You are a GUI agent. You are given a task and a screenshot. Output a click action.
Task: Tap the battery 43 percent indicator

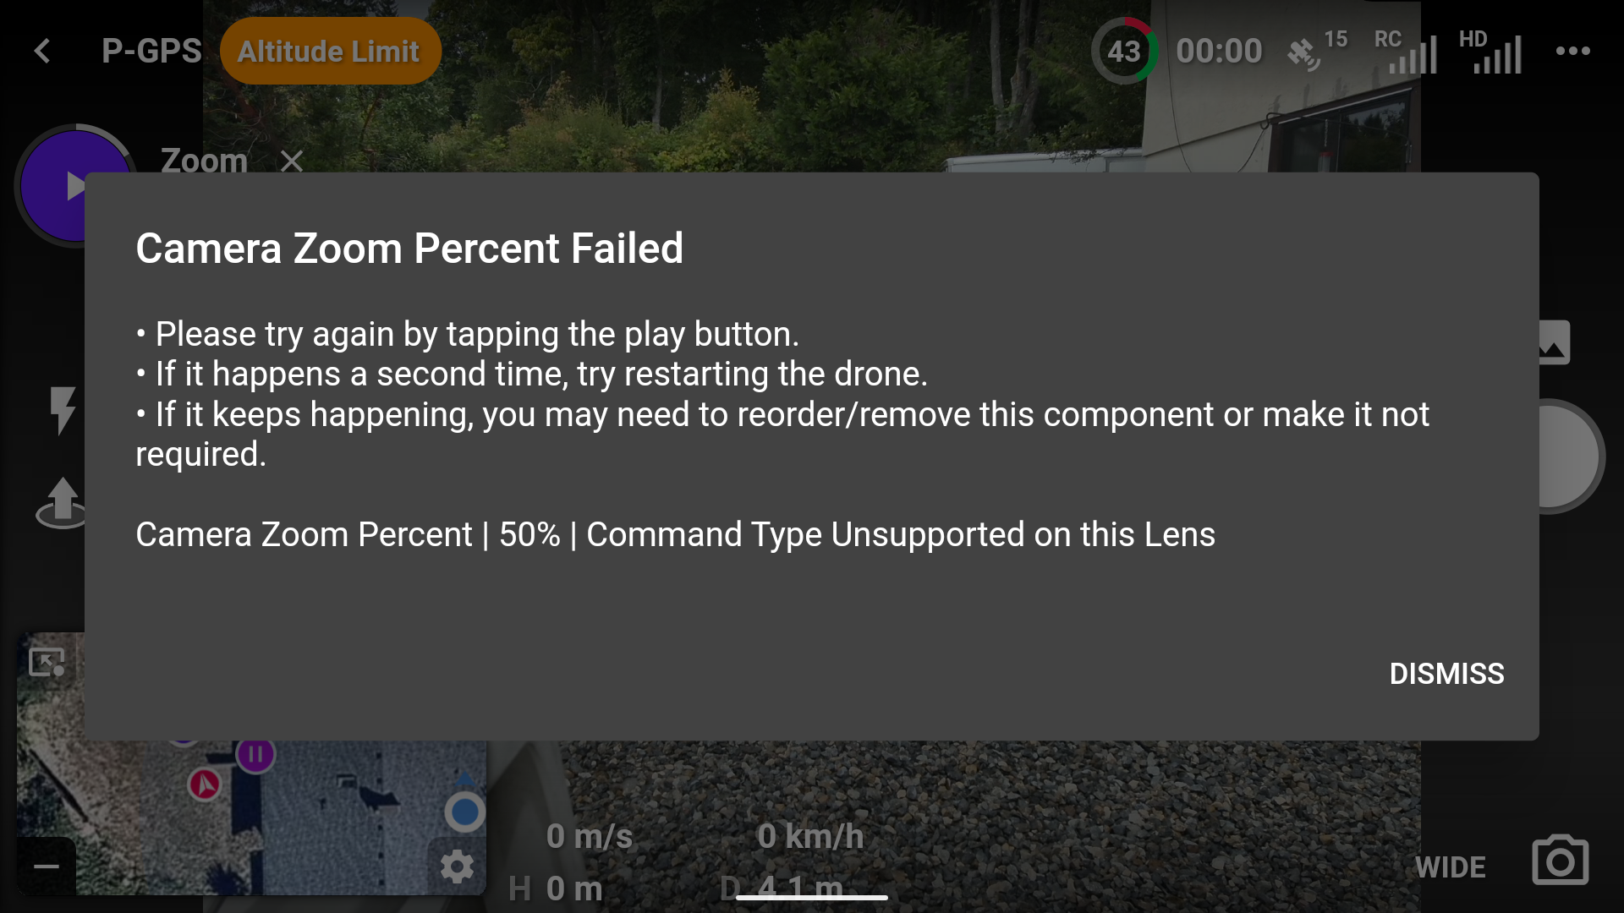click(x=1124, y=51)
